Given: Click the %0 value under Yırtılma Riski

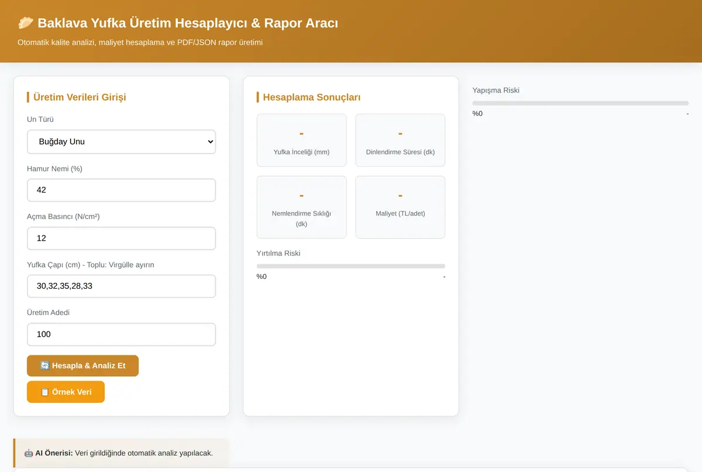Looking at the screenshot, I should (x=261, y=276).
